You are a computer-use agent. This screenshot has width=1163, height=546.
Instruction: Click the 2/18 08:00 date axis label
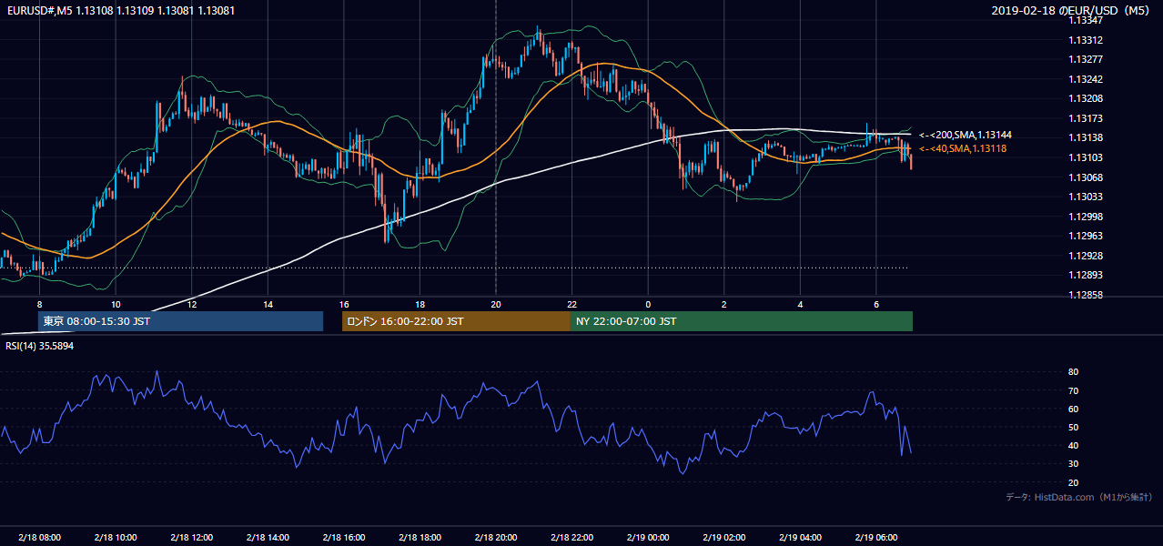pos(39,537)
